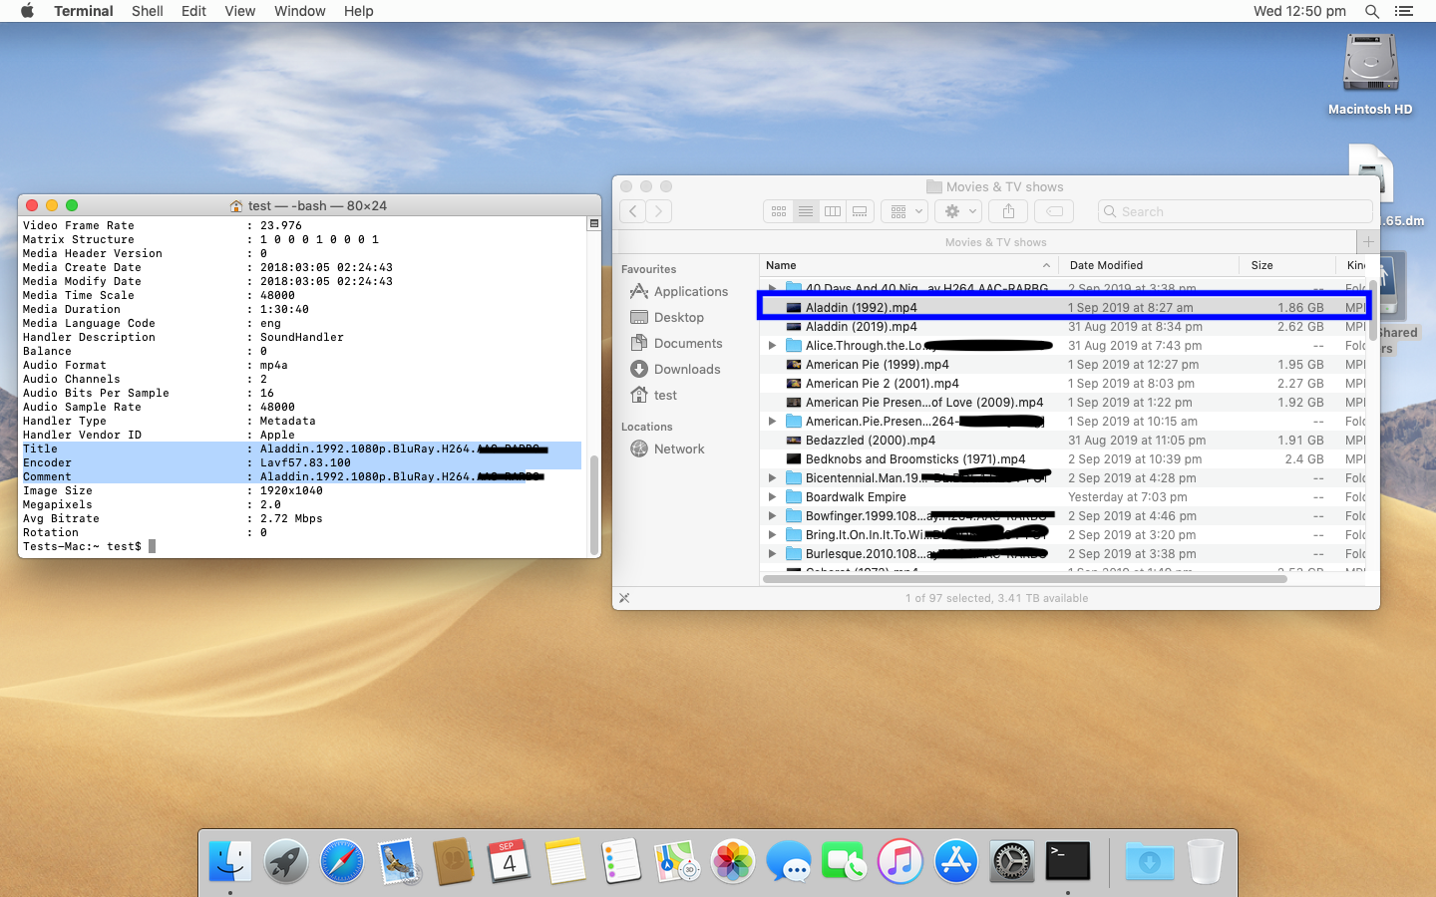Click the path bar toggle icon at Finder bottom-left

tap(624, 598)
